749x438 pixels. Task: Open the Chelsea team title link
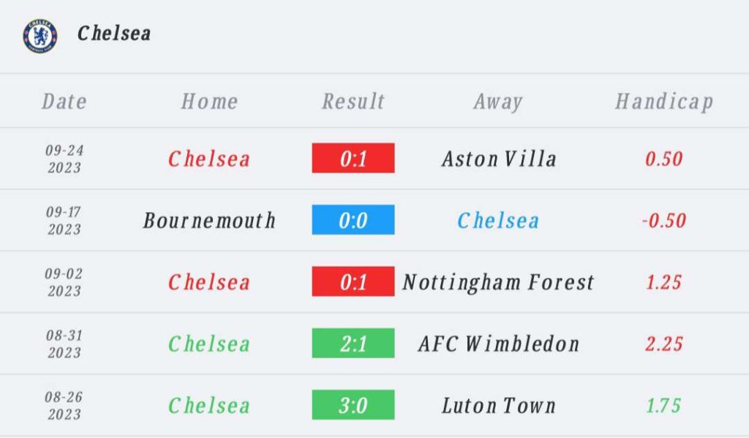click(114, 34)
